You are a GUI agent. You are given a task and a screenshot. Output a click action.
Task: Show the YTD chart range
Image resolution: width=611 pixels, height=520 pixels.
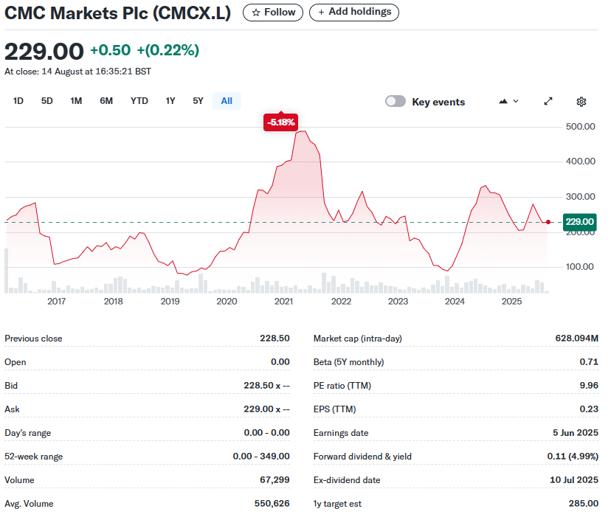click(139, 101)
